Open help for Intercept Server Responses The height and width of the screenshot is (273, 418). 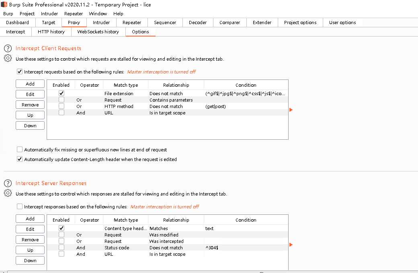tap(8, 183)
